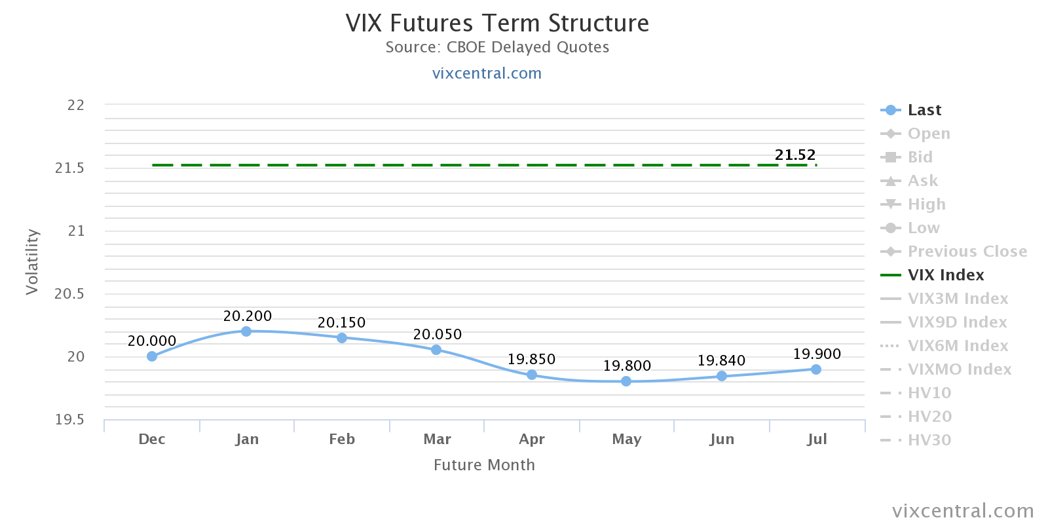Image resolution: width=1048 pixels, height=524 pixels.
Task: Show the HV20 legend series
Action: (929, 417)
